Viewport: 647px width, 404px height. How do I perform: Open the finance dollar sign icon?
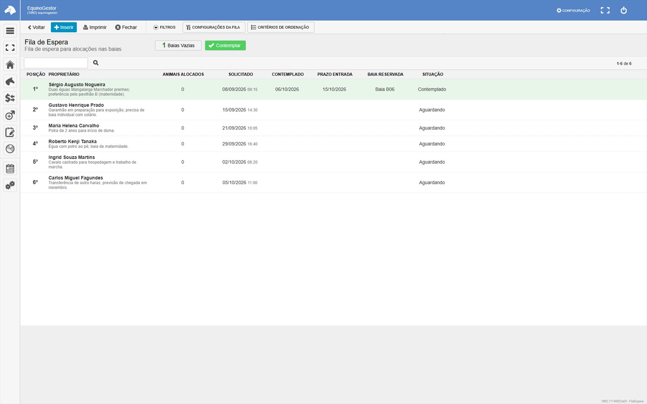(10, 98)
